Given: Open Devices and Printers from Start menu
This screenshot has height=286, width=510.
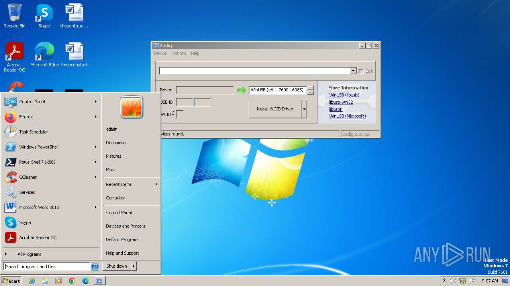Looking at the screenshot, I should [x=131, y=226].
